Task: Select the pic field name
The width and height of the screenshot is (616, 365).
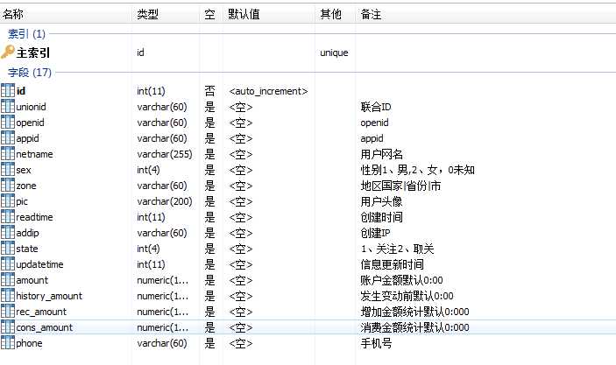Action: tap(22, 201)
